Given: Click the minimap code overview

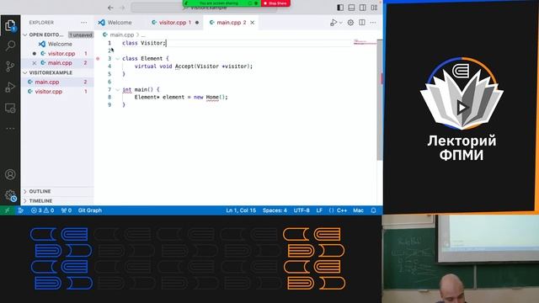Looking at the screenshot, I should (365, 42).
